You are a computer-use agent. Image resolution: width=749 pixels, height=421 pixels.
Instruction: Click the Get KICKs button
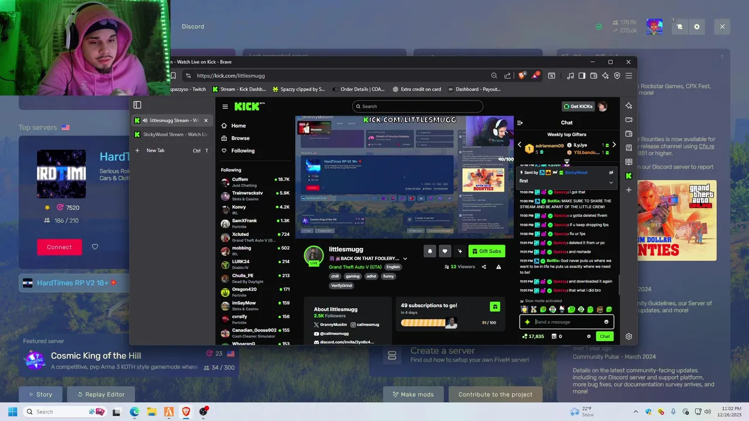pos(578,106)
